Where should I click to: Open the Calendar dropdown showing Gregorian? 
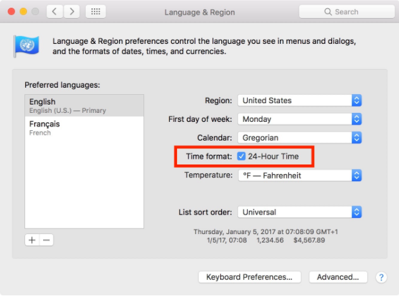click(299, 137)
